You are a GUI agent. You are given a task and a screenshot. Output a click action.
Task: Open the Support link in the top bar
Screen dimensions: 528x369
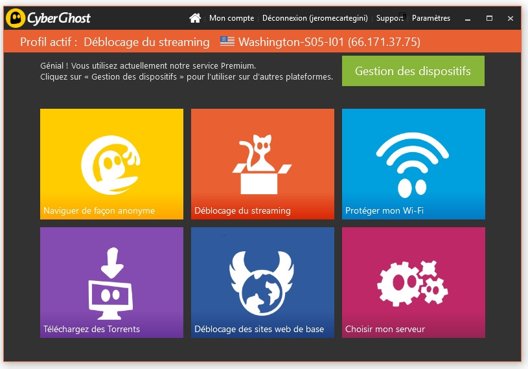389,18
